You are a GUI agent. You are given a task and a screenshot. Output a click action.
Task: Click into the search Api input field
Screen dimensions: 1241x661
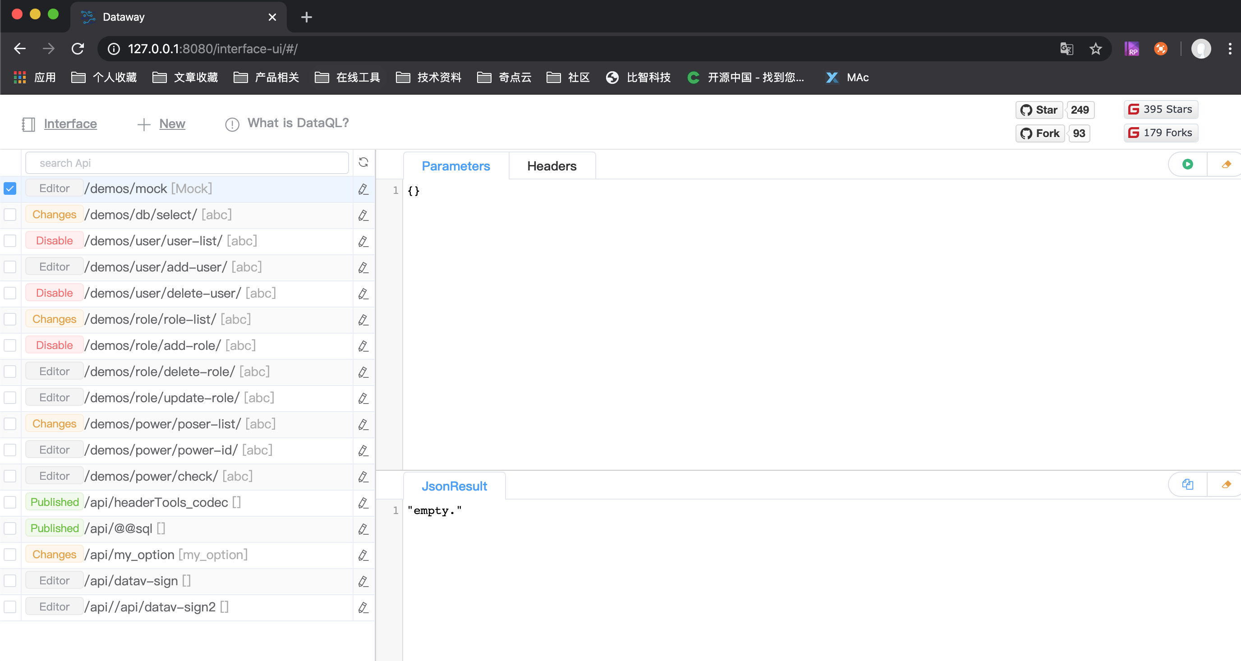tap(187, 163)
